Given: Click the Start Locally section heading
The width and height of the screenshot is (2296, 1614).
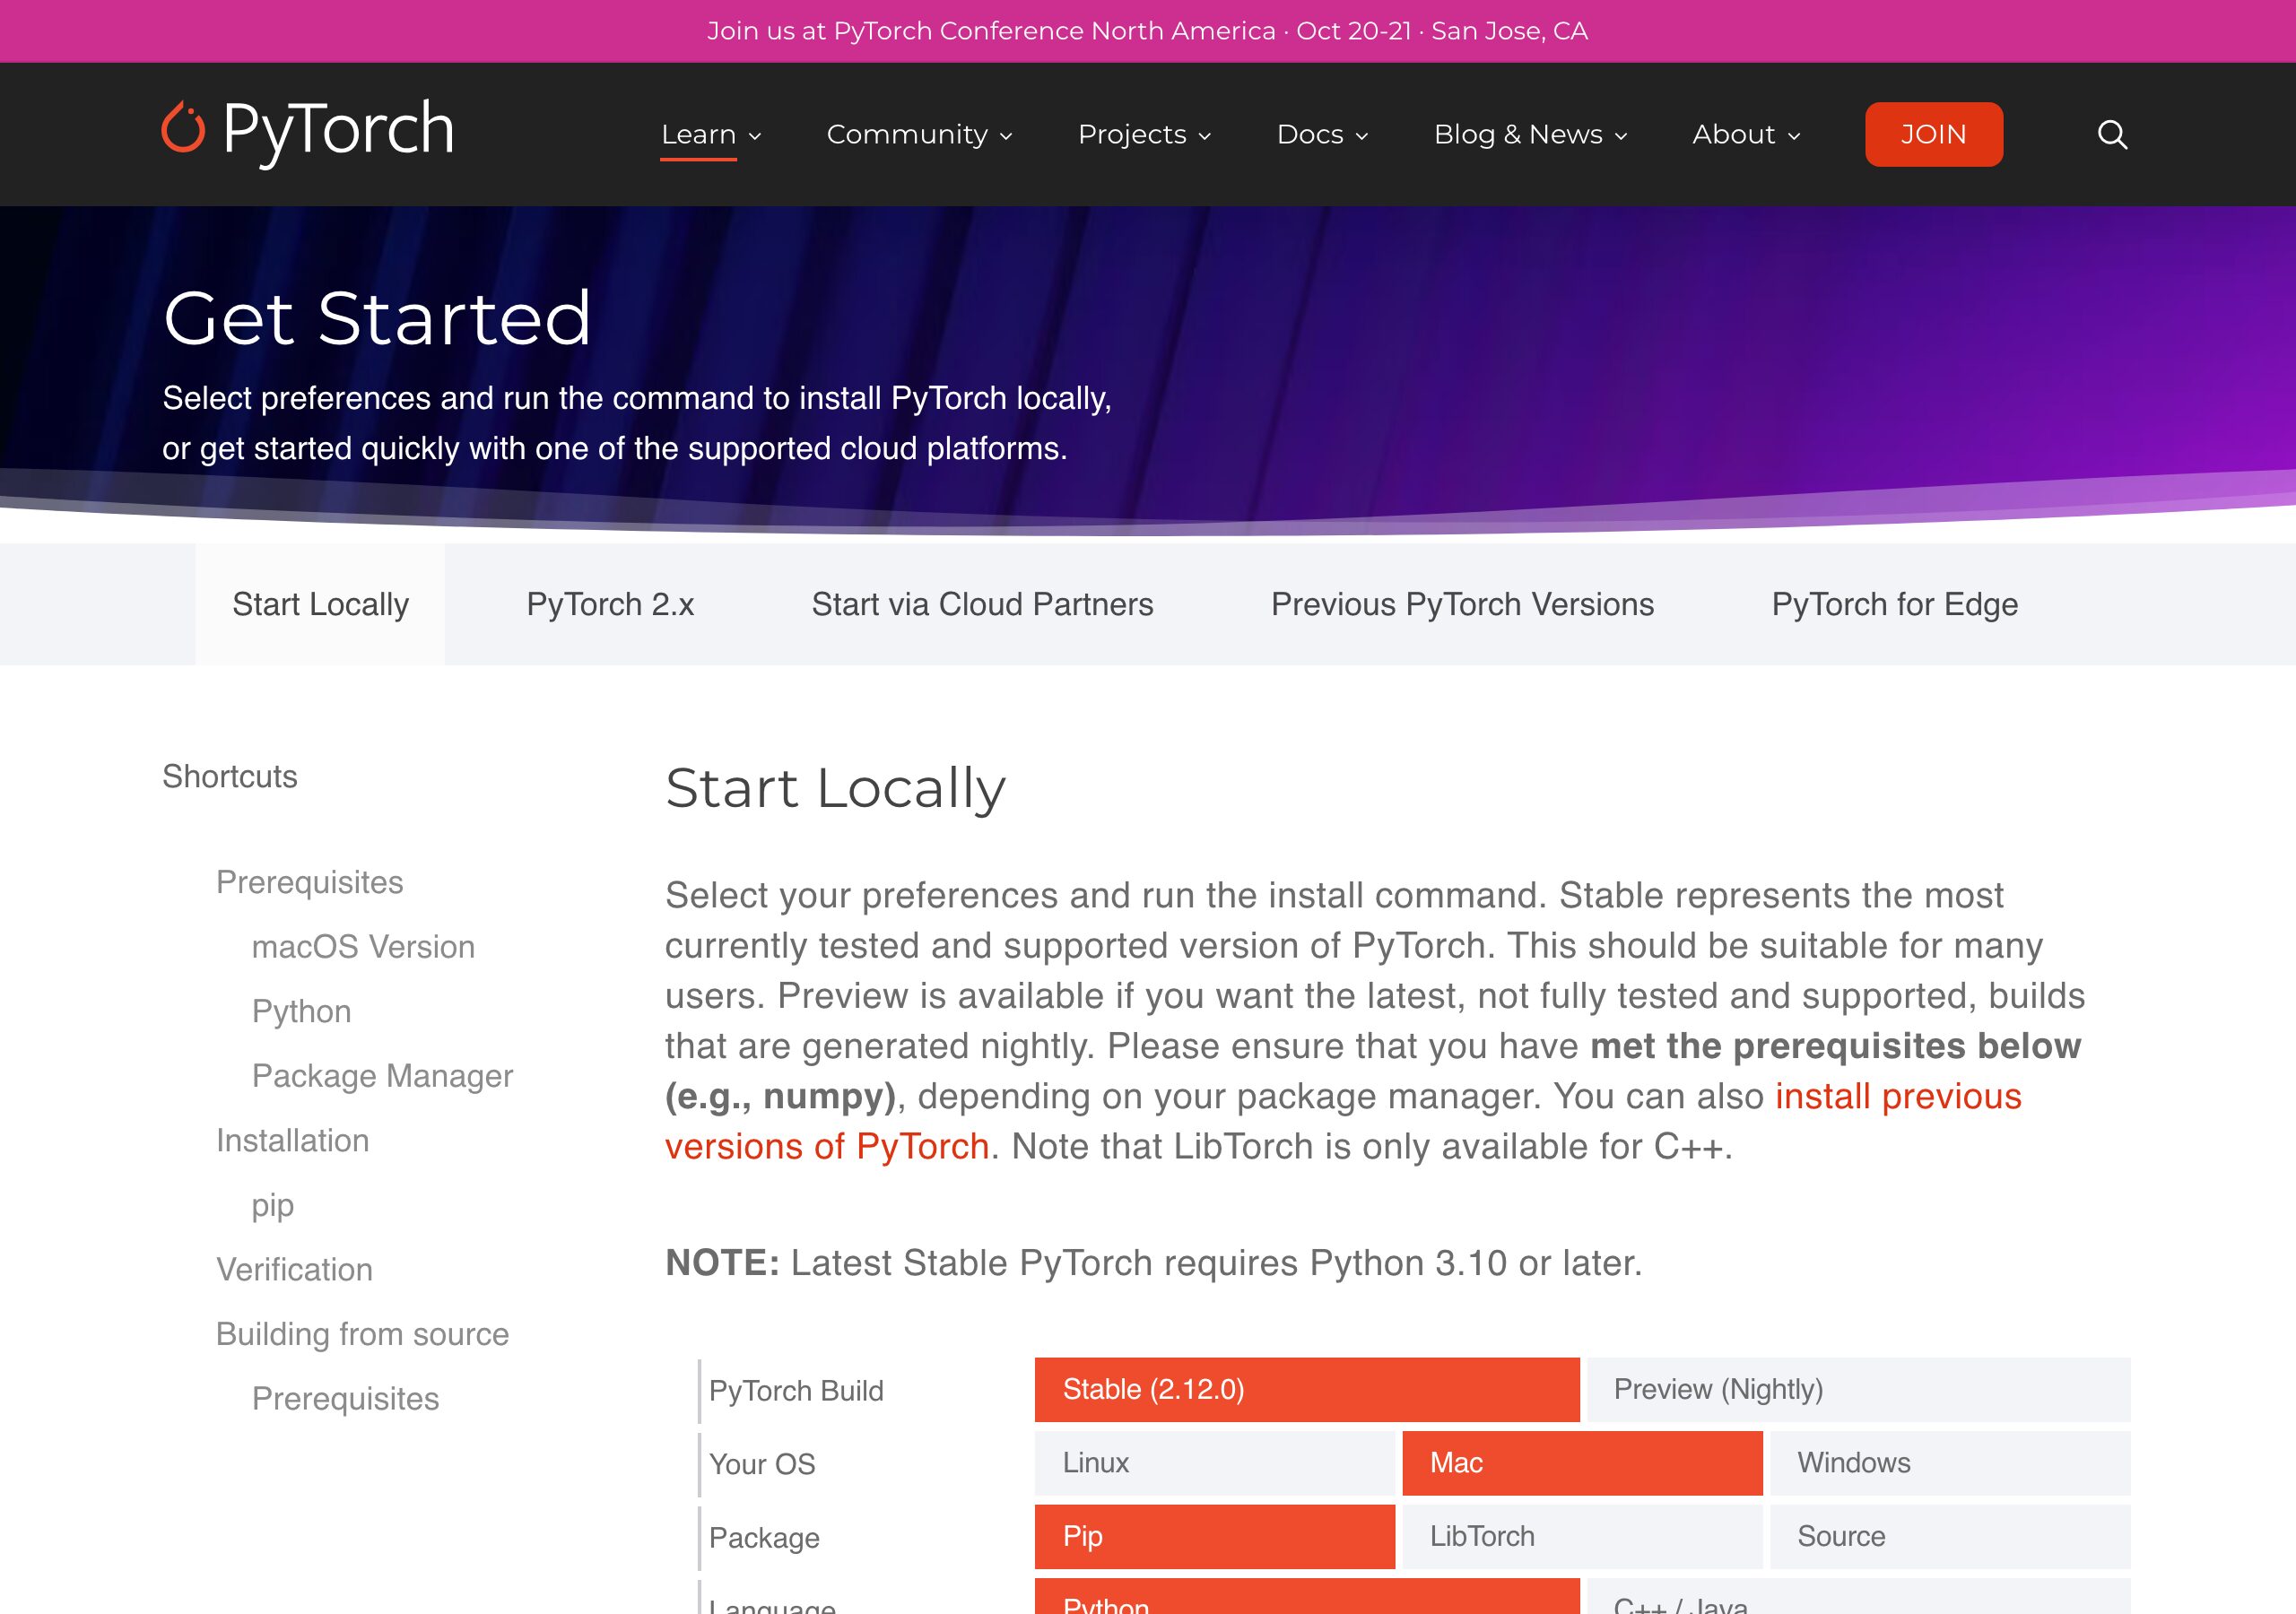Looking at the screenshot, I should point(835,788).
